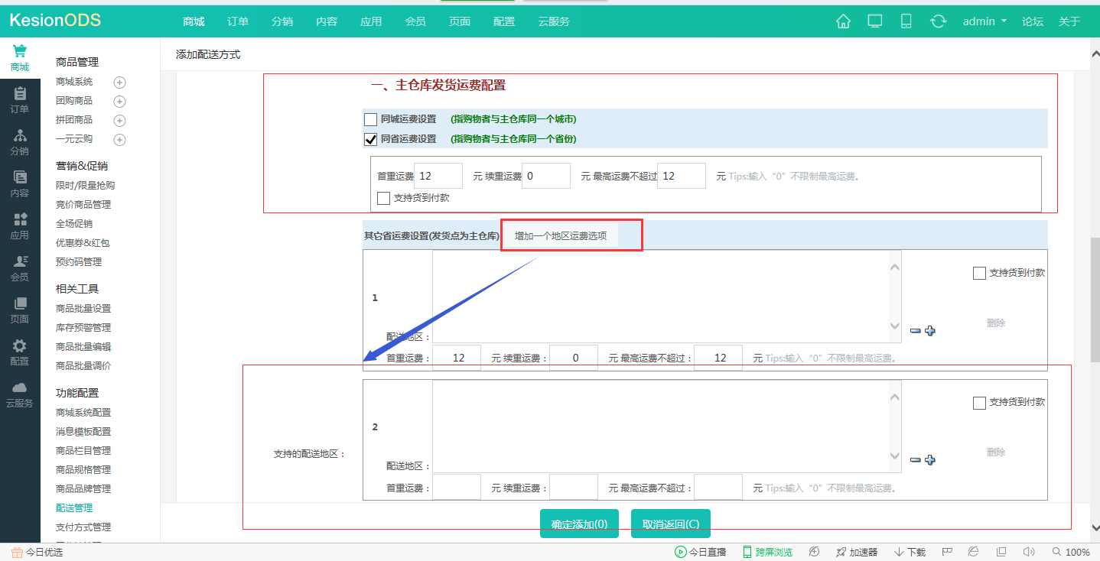The image size is (1100, 561).
Task: Click the minus icon in region row 2
Action: (x=915, y=460)
